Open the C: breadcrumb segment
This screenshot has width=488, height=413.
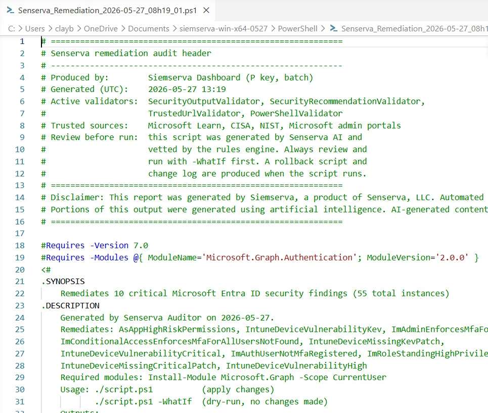point(12,29)
